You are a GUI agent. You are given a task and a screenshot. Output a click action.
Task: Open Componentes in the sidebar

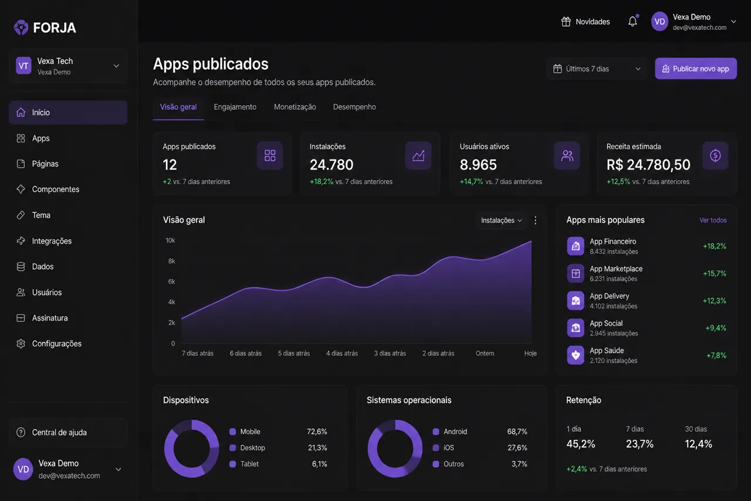click(x=68, y=189)
